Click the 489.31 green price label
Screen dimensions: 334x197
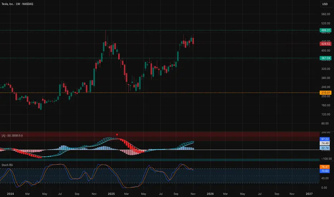(x=325, y=30)
